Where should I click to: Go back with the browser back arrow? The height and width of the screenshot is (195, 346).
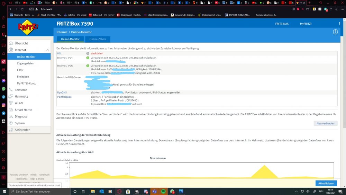[10, 9]
